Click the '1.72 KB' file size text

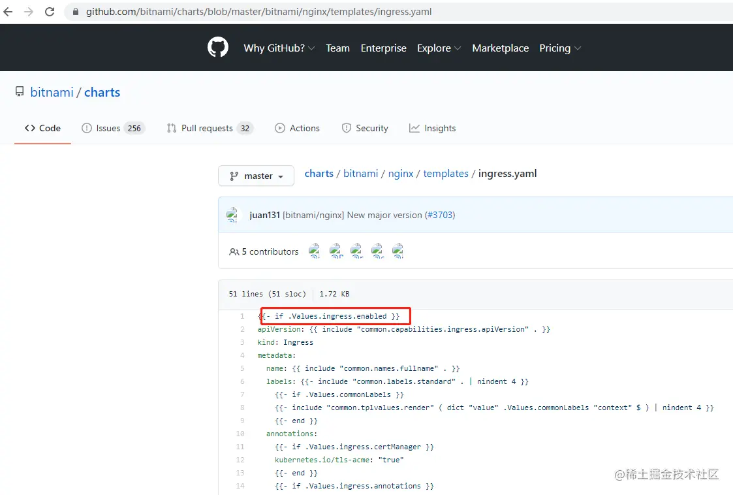334,294
